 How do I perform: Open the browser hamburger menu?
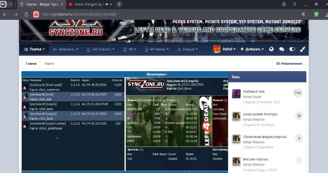point(295,4)
